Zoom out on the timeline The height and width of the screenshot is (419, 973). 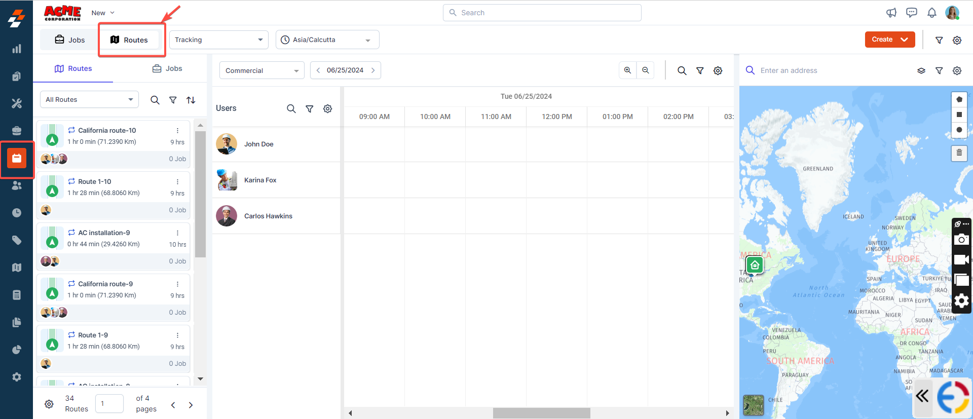point(646,70)
